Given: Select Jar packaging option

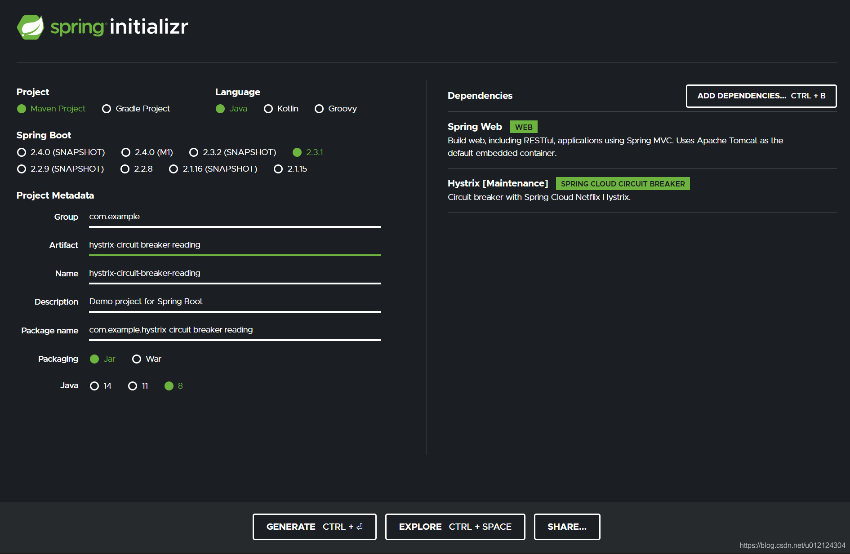Looking at the screenshot, I should tap(102, 359).
